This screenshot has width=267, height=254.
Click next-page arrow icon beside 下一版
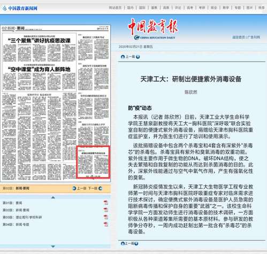click(101, 188)
